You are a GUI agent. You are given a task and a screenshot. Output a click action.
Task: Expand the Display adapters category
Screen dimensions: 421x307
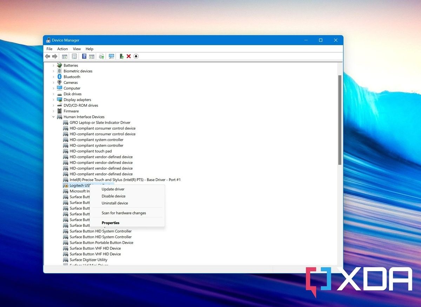54,100
